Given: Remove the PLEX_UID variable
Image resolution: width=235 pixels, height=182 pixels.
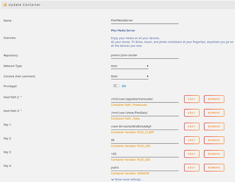Looking at the screenshot, I should 214,140.
